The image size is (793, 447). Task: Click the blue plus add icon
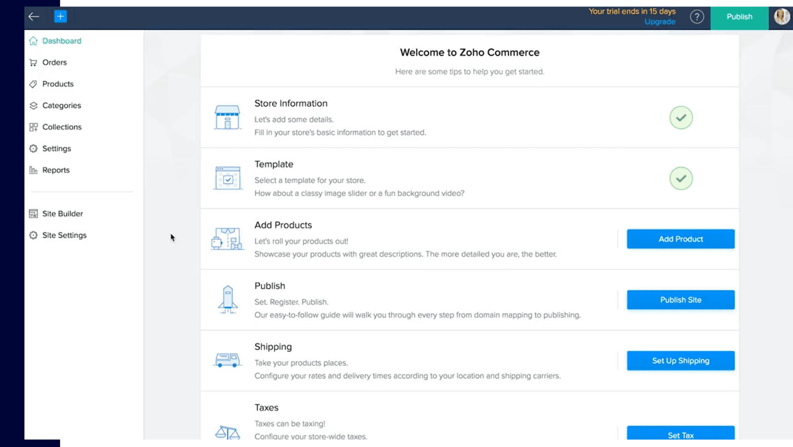(60, 16)
